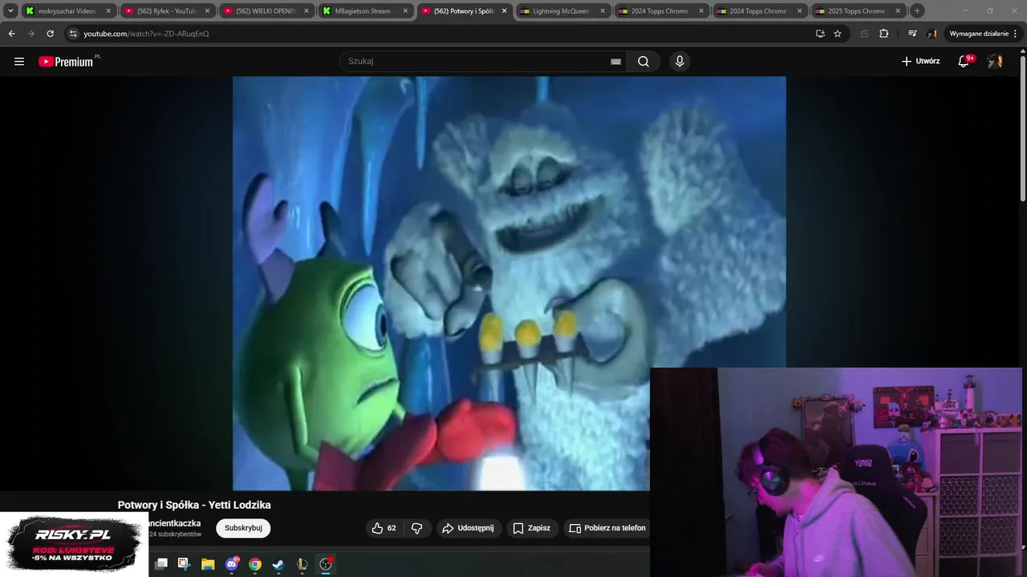Screen dimensions: 1027x577
Task: Close the Lightning McQueen tab
Action: tap(603, 11)
